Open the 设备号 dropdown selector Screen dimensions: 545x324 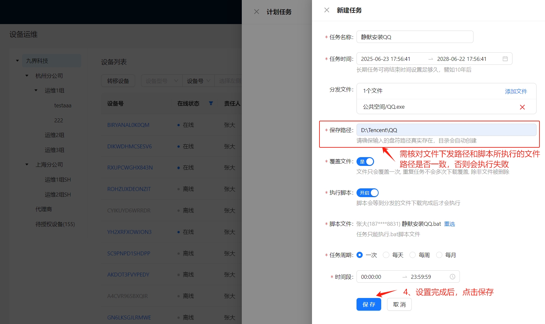click(199, 81)
